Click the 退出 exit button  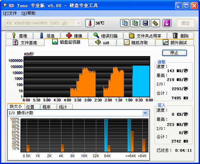(x=186, y=23)
